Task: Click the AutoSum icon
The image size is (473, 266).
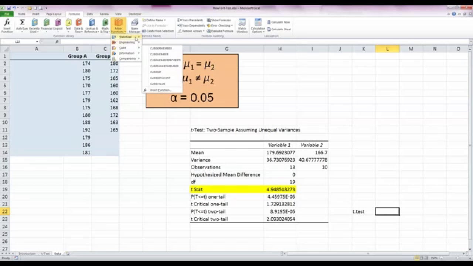Action: 22,24
